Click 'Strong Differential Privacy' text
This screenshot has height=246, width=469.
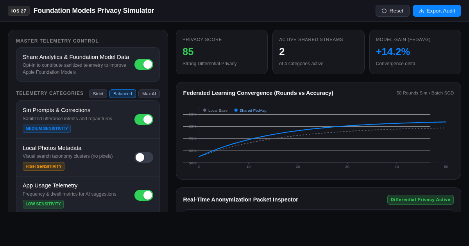[209, 64]
